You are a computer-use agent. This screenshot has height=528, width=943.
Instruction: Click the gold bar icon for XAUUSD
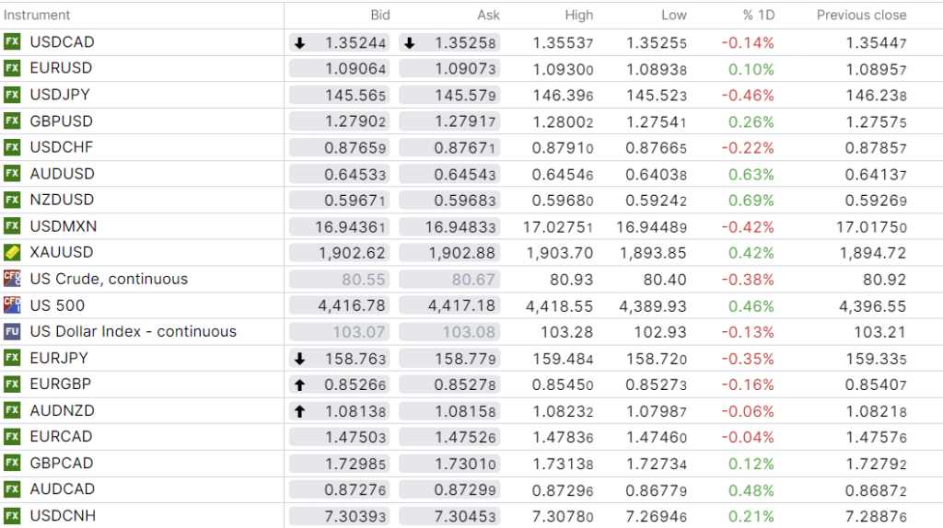click(x=12, y=253)
